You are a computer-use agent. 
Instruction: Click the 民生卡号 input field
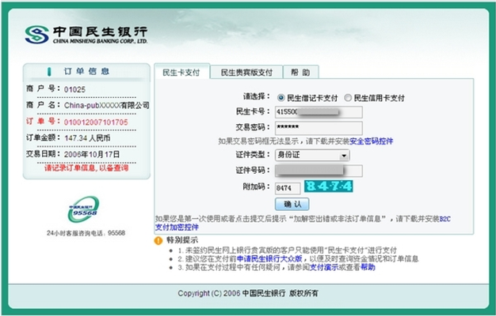click(318, 112)
